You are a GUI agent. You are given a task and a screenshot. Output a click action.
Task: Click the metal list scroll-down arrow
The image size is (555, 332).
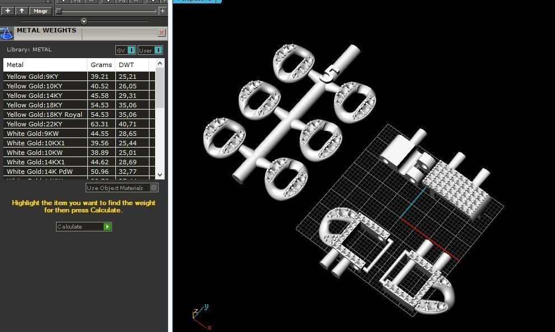tap(160, 174)
